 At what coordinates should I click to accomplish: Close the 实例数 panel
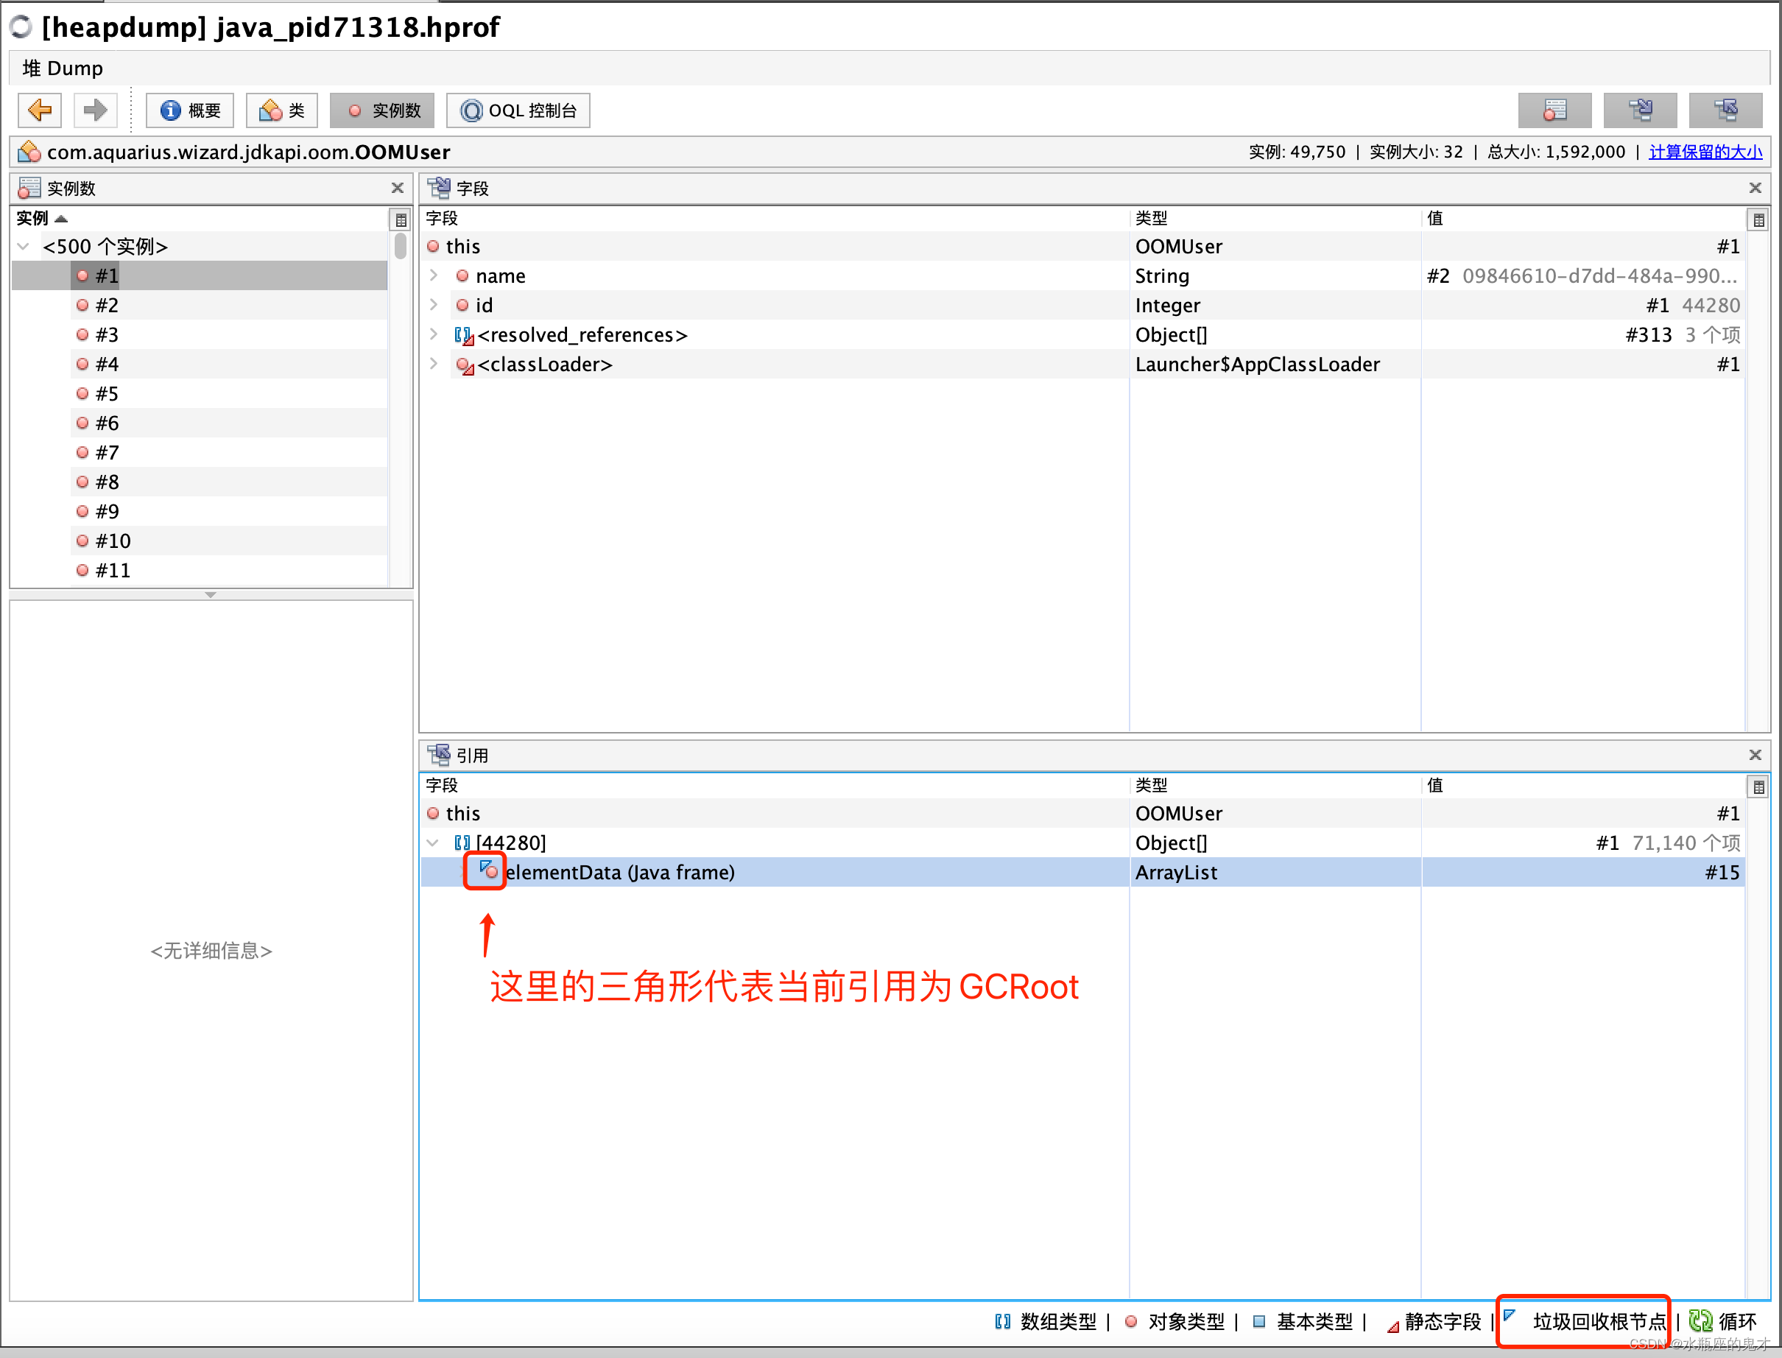click(x=398, y=188)
